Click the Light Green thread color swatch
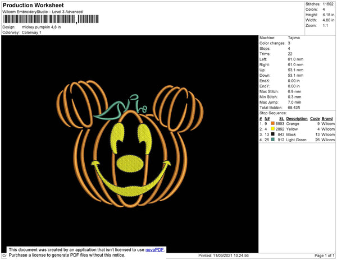 pyautogui.click(x=273, y=140)
